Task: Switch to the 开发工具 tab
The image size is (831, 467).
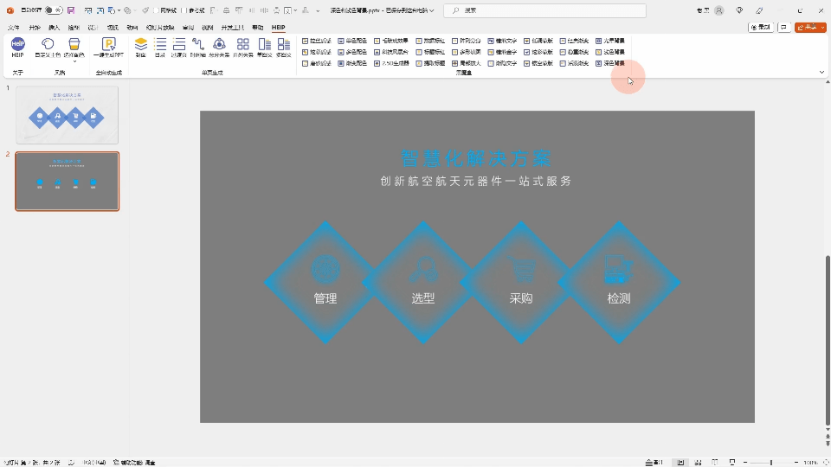Action: tap(232, 28)
